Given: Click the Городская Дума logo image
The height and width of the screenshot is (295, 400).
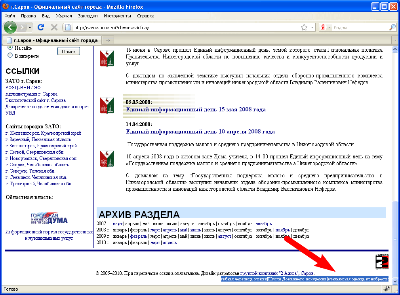Looking at the screenshot, I should 49,218.
